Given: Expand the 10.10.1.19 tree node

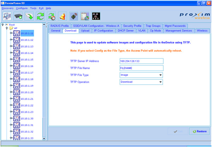Looking at the screenshot, I should 11,85.
